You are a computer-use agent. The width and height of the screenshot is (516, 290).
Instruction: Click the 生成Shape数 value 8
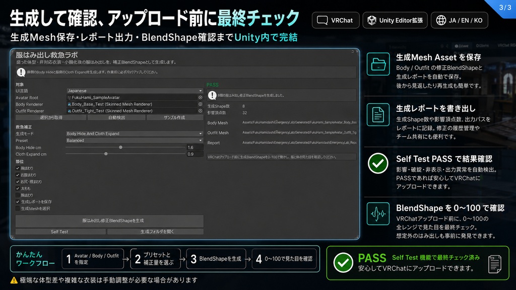[x=243, y=106]
